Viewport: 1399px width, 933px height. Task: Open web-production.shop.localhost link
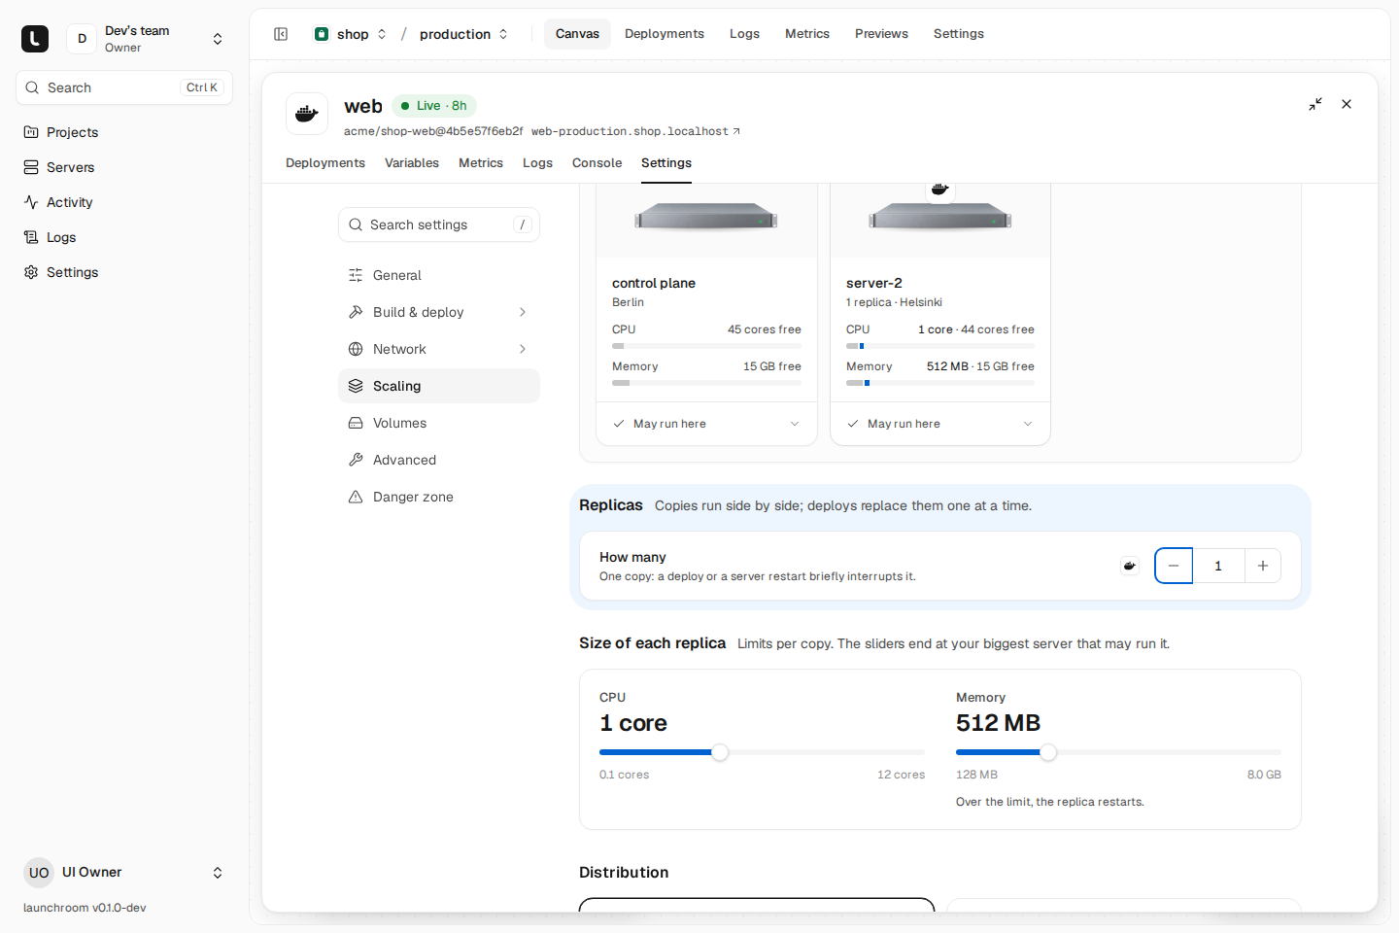click(635, 131)
